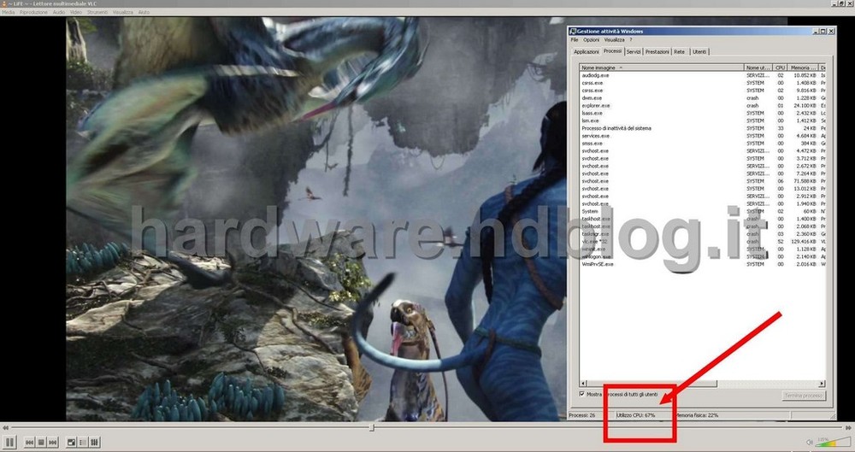This screenshot has height=452, width=855.
Task: Open the VLC Riproduzione menu
Action: point(33,12)
